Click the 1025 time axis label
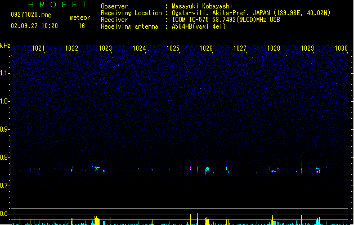This screenshot has width=354, height=225. point(173,48)
